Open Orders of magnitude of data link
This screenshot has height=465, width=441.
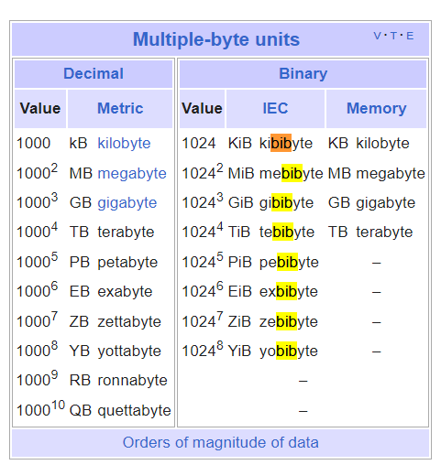point(221,443)
